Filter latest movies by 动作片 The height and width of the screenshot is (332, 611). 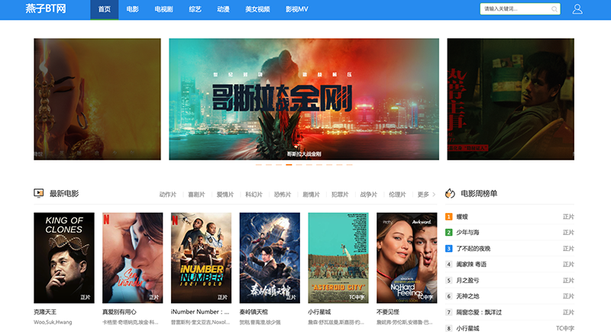tap(168, 195)
